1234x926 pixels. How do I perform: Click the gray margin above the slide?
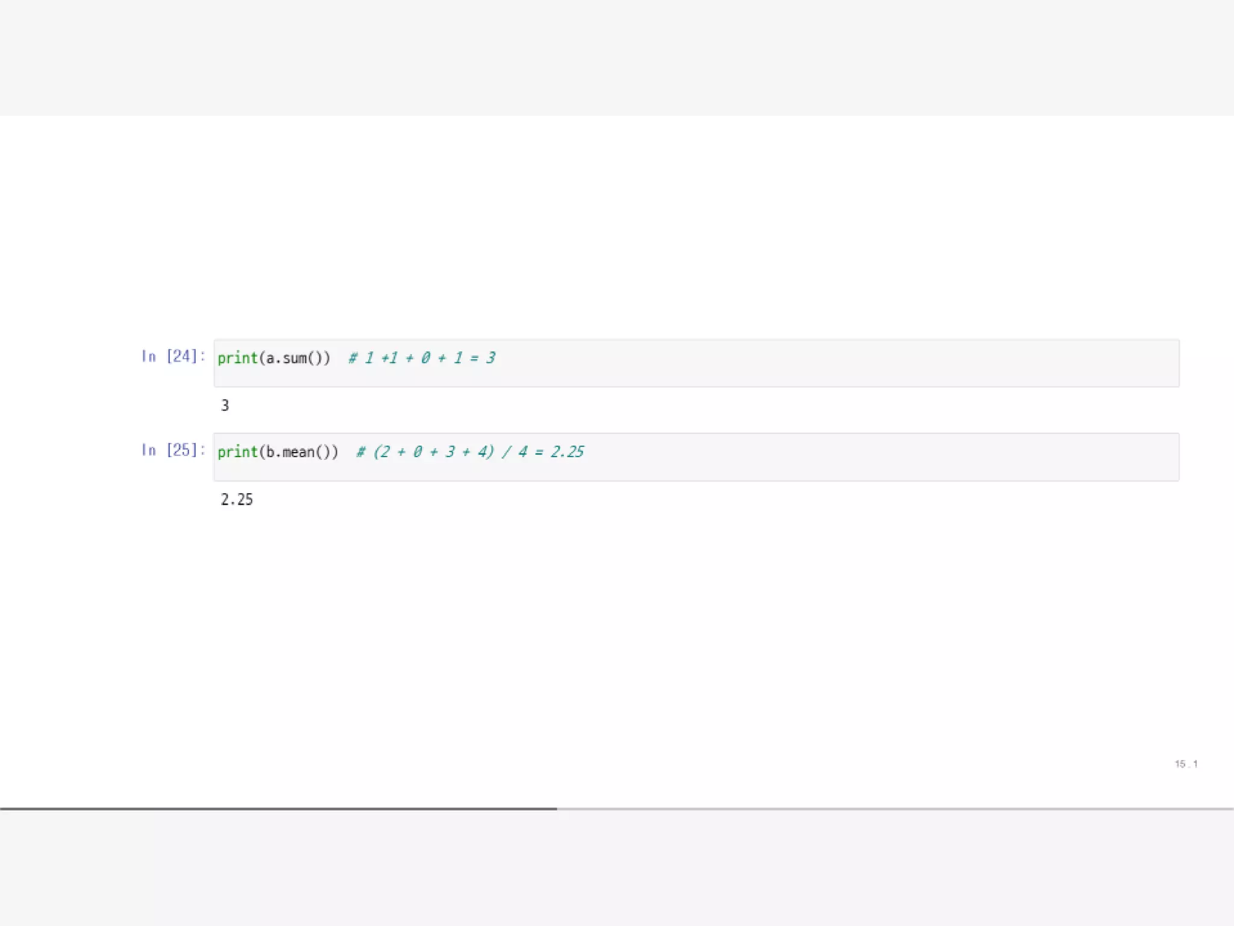pos(617,57)
